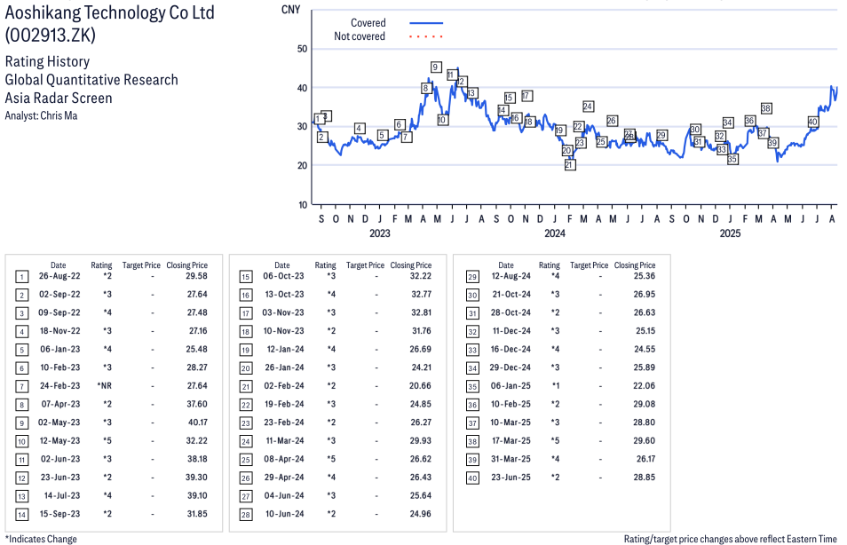This screenshot has width=847, height=545.
Task: Click chart marker 9 at the 2023 peak
Action: (x=435, y=67)
